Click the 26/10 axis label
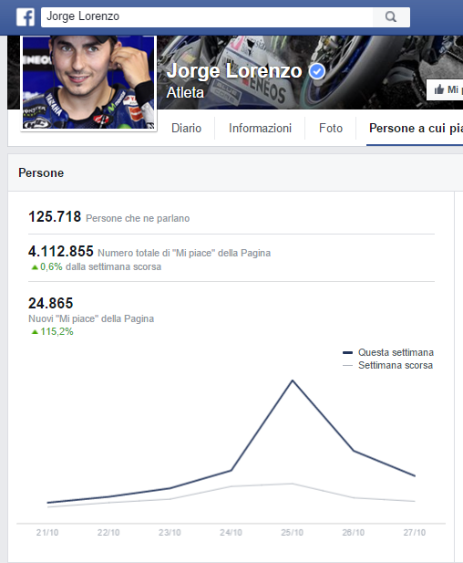The image size is (463, 563). (354, 533)
